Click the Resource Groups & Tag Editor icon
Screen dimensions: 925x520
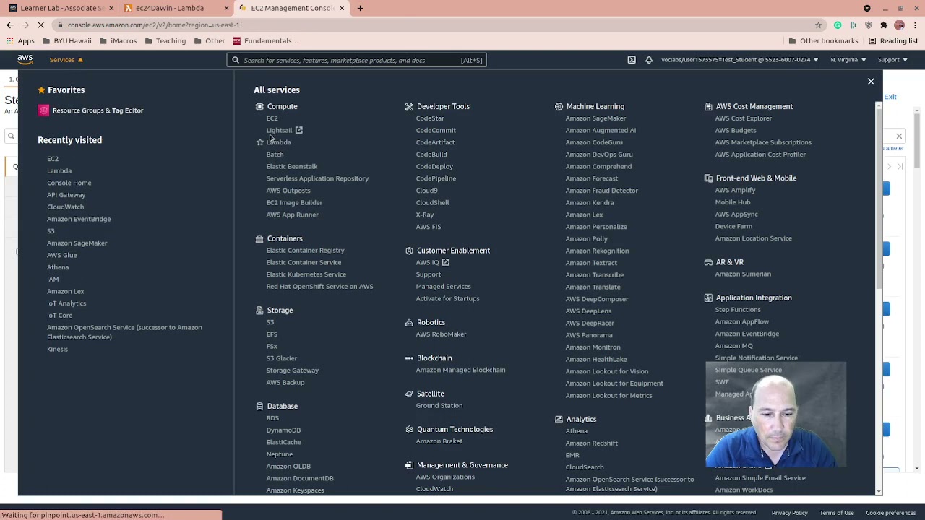click(44, 110)
